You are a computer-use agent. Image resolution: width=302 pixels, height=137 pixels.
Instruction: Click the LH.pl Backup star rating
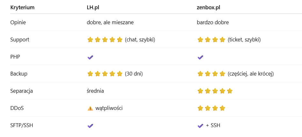click(105, 74)
